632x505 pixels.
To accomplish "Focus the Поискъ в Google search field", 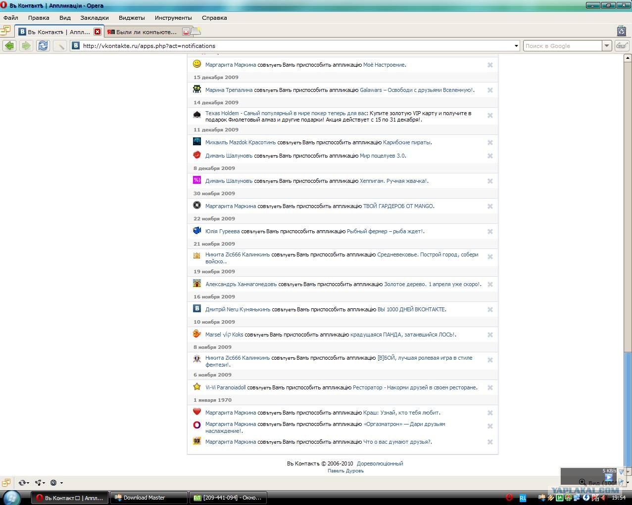I will pos(563,46).
